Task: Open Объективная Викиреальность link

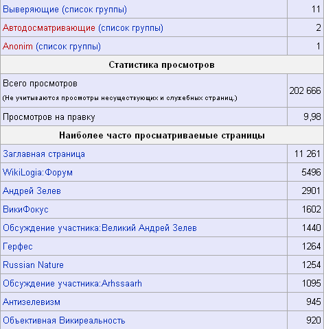Action: click(64, 321)
